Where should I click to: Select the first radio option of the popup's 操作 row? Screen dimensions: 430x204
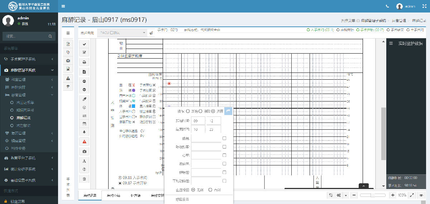[188, 111]
